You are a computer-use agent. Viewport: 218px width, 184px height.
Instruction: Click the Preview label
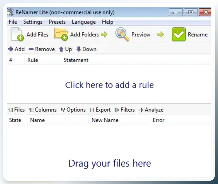(x=141, y=35)
